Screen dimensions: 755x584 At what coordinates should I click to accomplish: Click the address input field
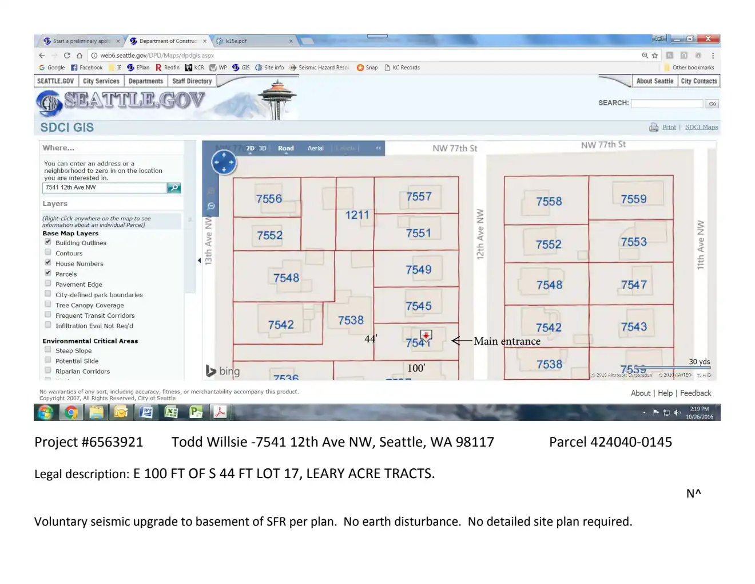coord(105,187)
